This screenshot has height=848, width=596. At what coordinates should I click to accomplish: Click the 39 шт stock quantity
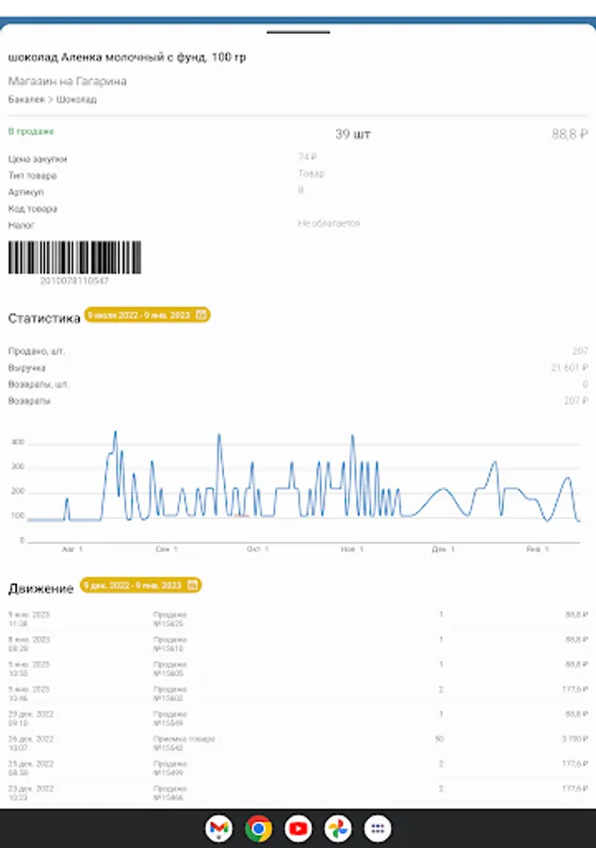(353, 134)
